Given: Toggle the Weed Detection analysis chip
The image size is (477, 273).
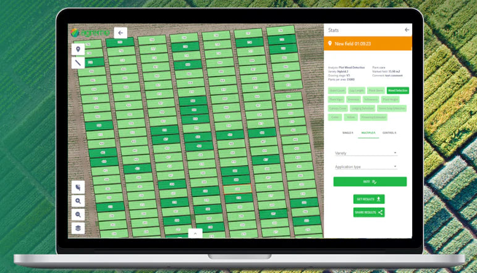Looking at the screenshot, I should [x=397, y=90].
